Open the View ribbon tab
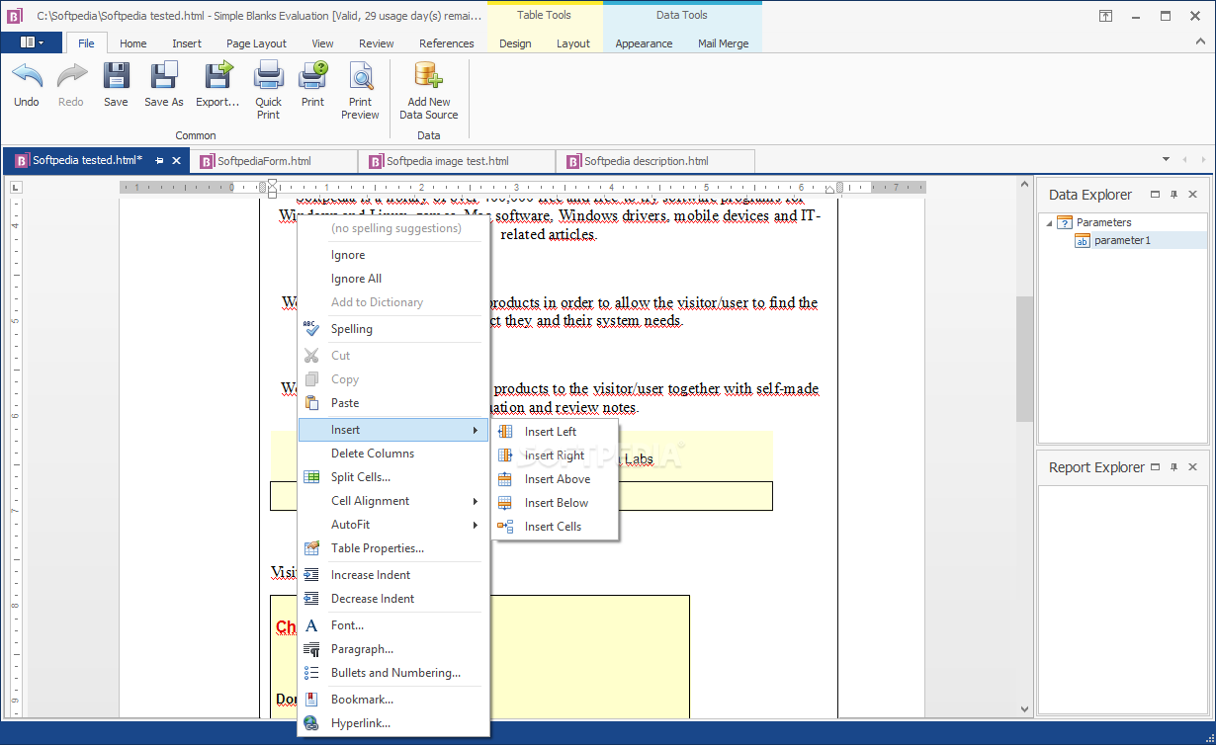This screenshot has height=745, width=1216. [322, 43]
